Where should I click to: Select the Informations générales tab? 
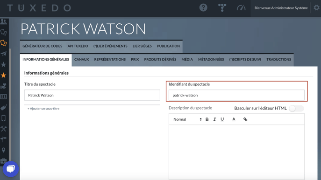46,59
